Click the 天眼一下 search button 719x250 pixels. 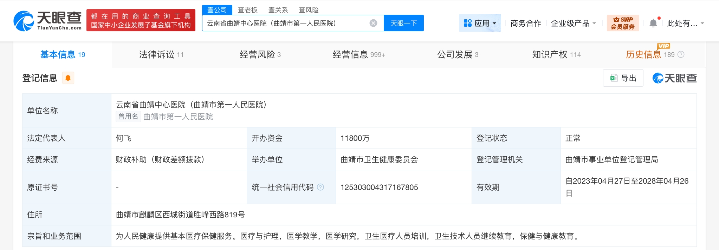[x=403, y=23]
